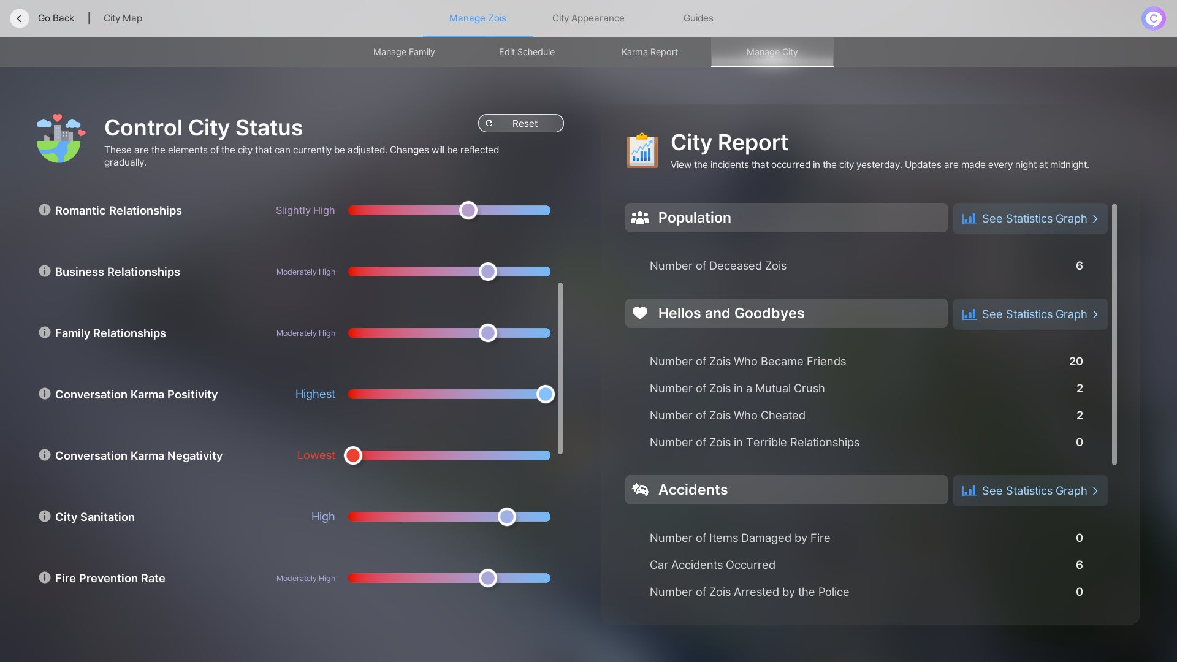1177x662 pixels.
Task: Switch to the City Appearance tab
Action: click(588, 18)
